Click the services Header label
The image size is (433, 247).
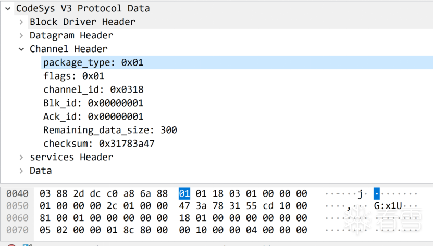[71, 157]
